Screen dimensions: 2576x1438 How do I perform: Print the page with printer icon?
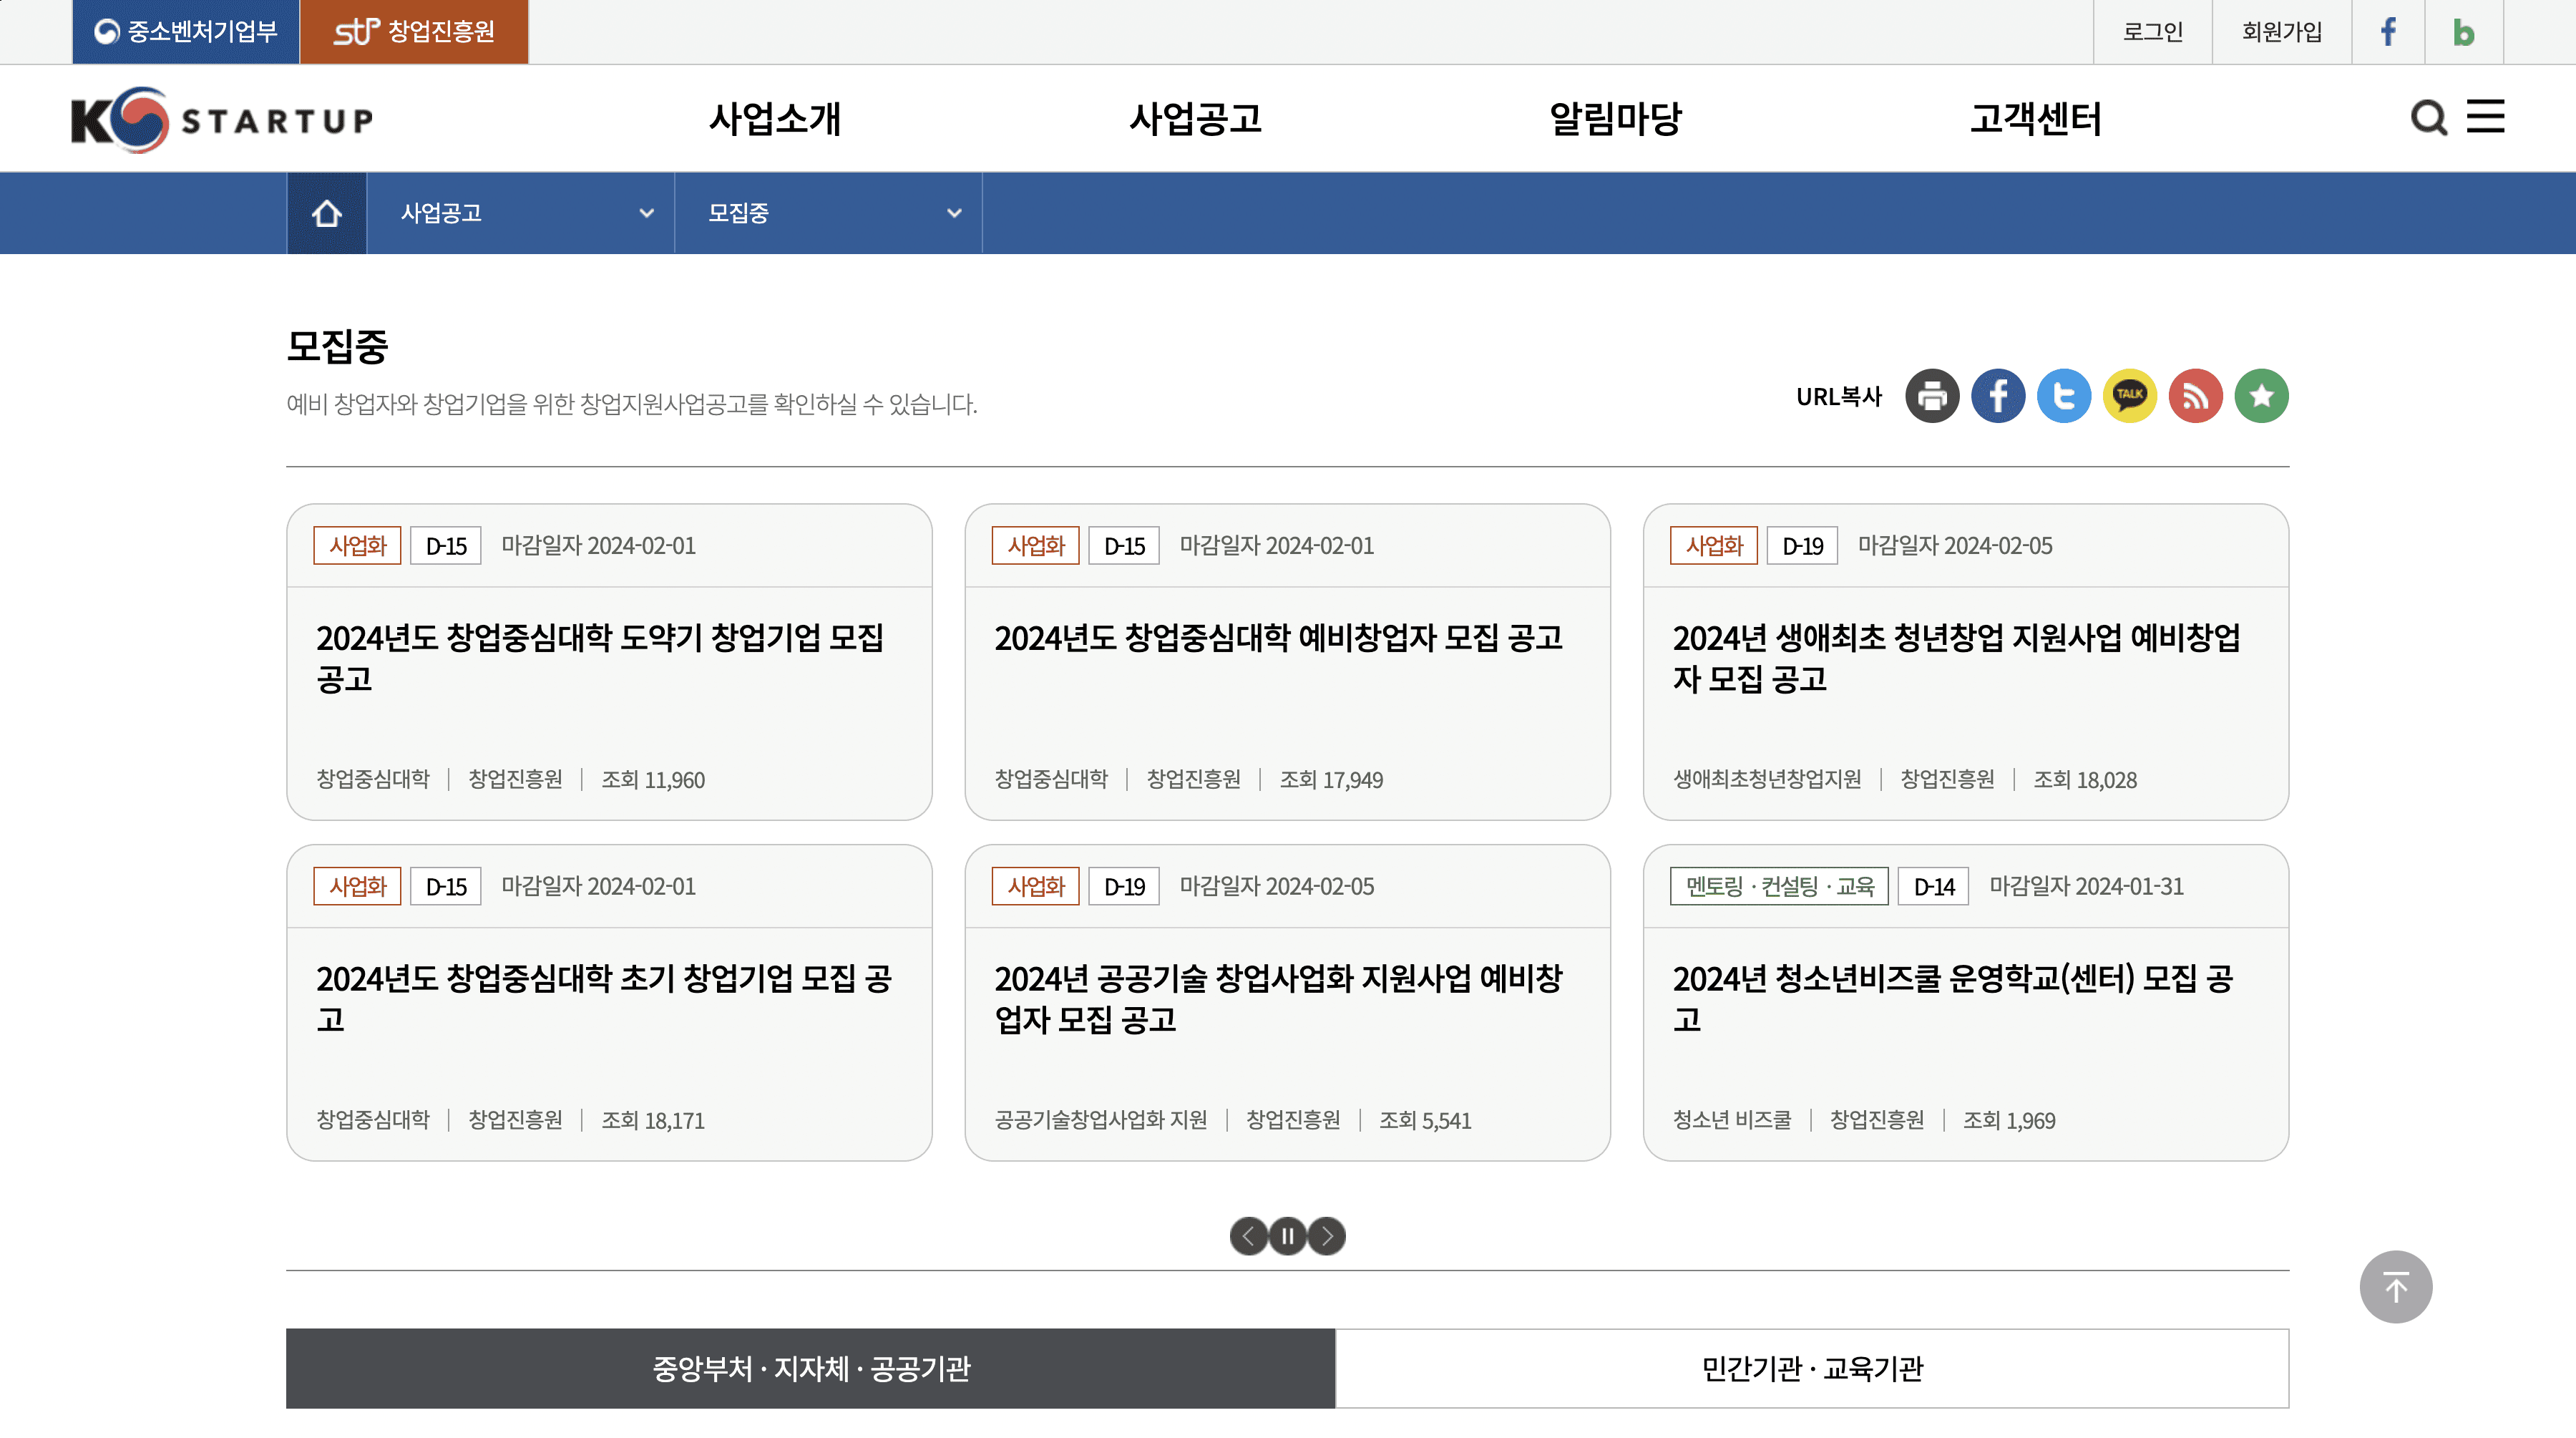click(1932, 396)
